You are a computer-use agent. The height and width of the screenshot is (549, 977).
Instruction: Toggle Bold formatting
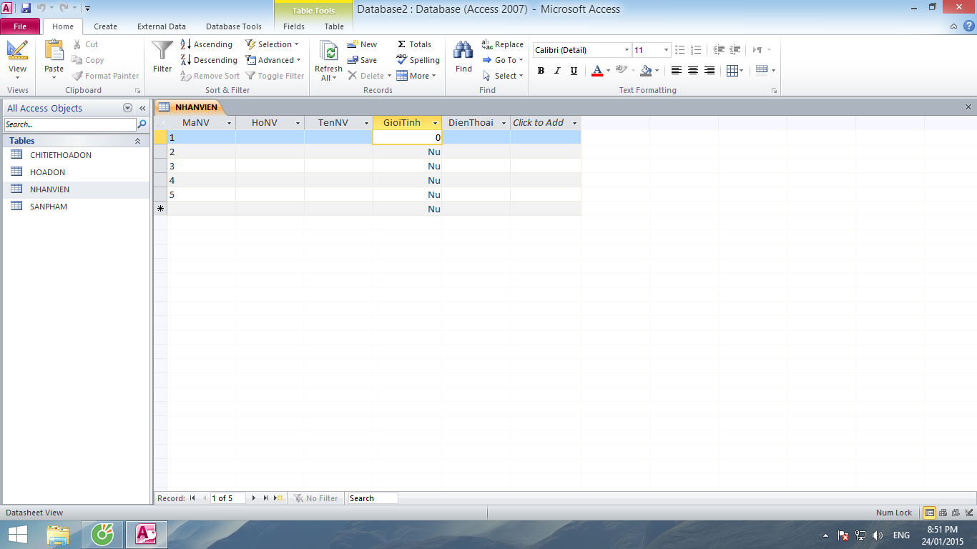541,71
